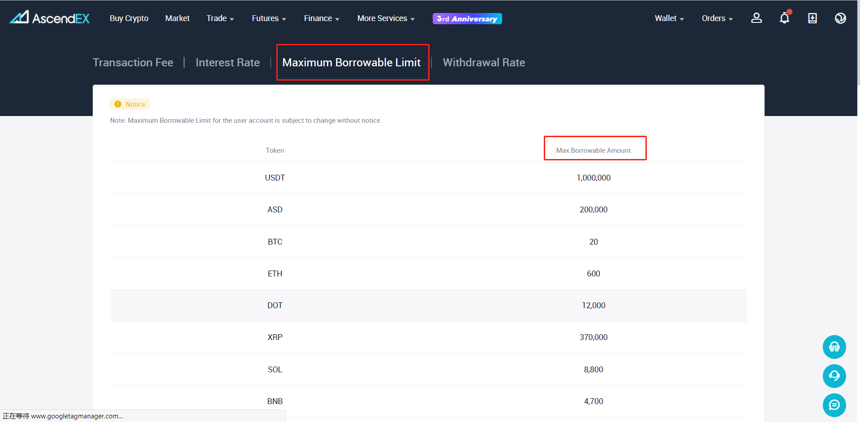Click the 4,700 amount value
Screen dimensions: 860x422
(x=593, y=401)
